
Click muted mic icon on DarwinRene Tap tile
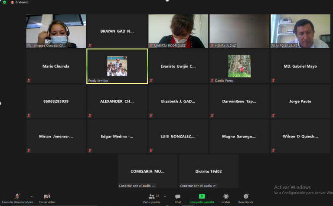click(x=212, y=115)
